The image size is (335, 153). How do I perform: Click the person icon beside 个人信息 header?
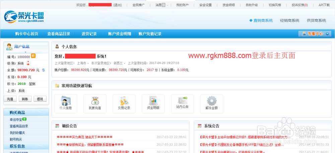click(57, 46)
